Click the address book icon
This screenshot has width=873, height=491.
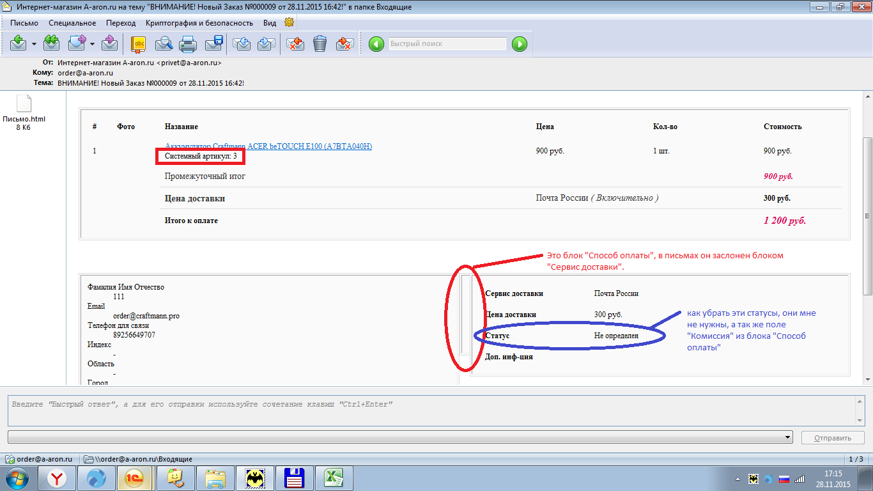pos(138,43)
